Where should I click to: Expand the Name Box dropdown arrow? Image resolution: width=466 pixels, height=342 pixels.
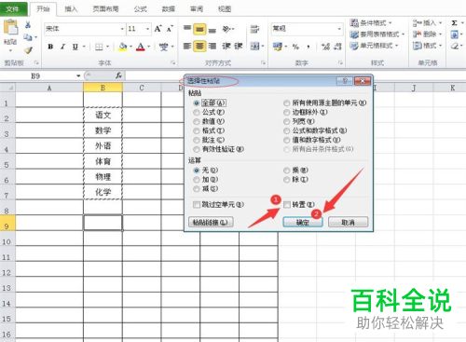coord(78,75)
